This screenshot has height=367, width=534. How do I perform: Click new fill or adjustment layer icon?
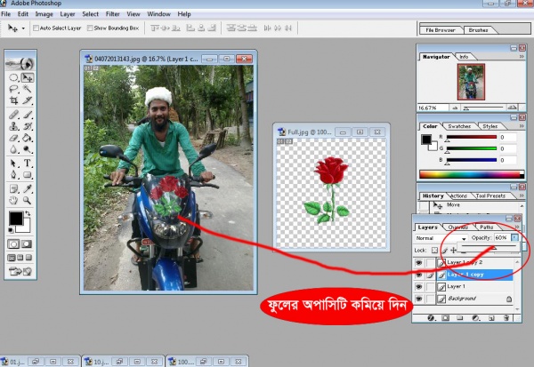[x=476, y=318]
